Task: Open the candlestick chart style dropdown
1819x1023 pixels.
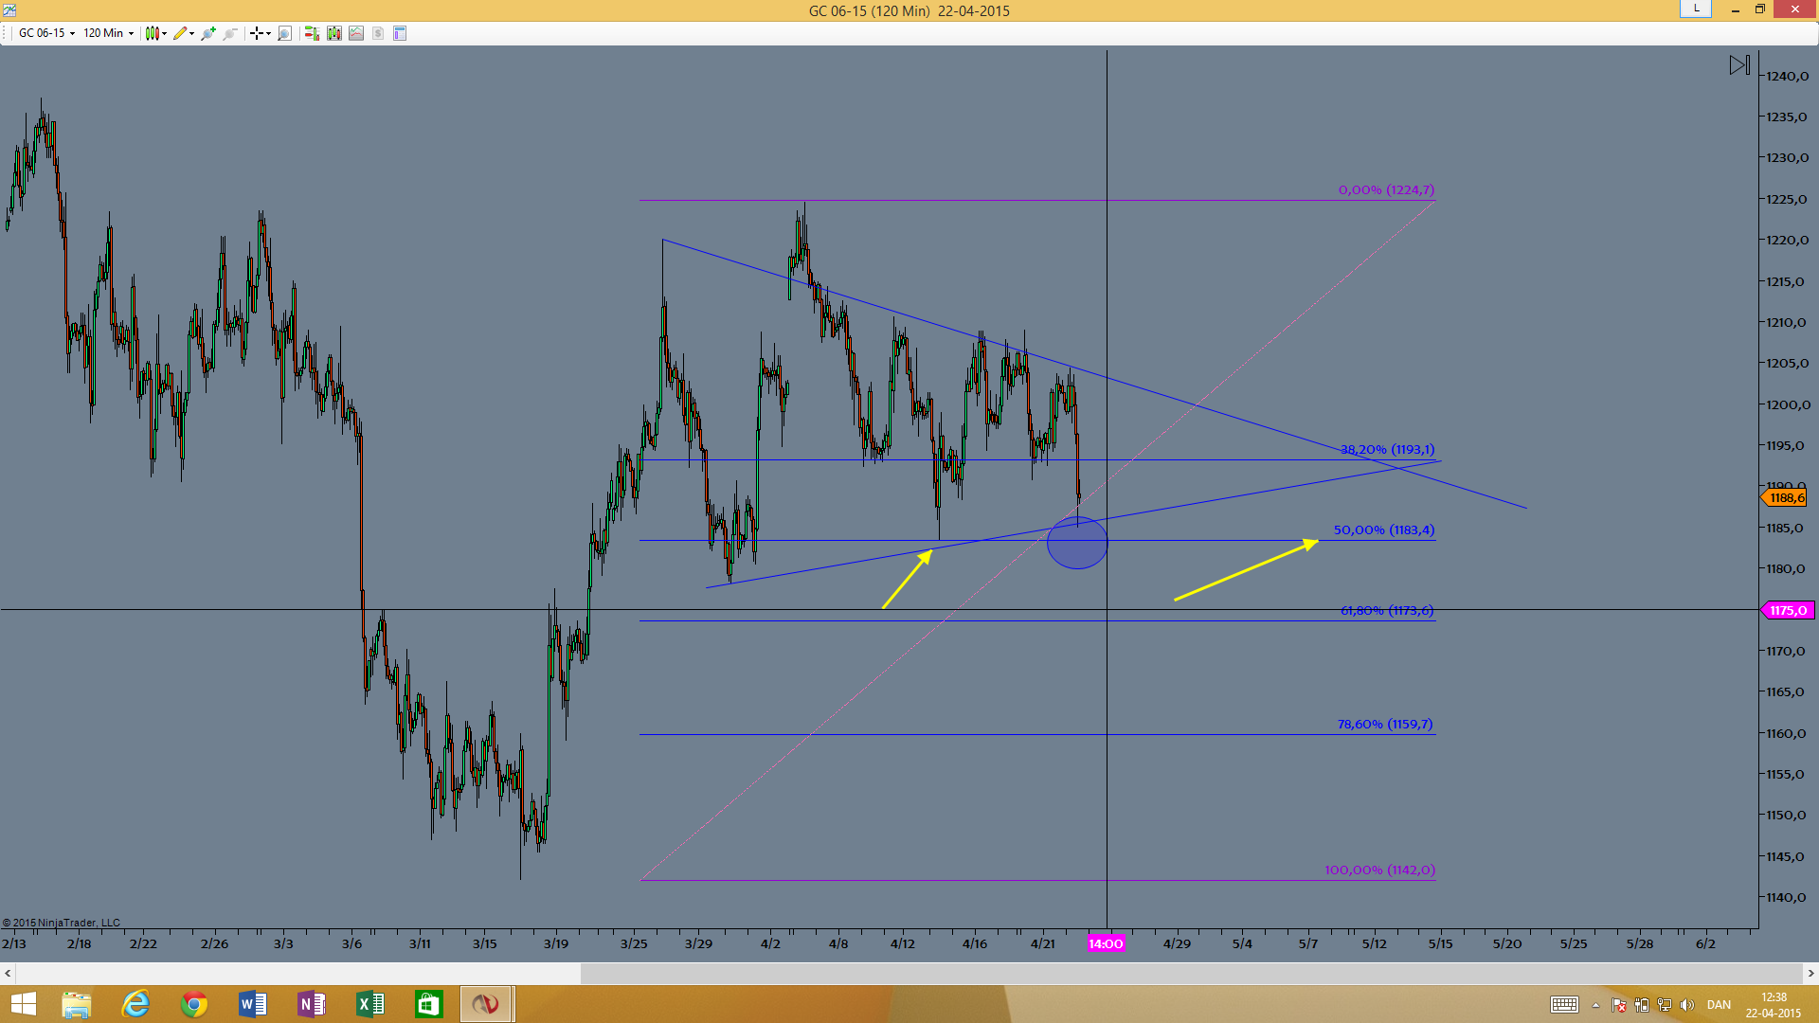Action: (x=155, y=33)
